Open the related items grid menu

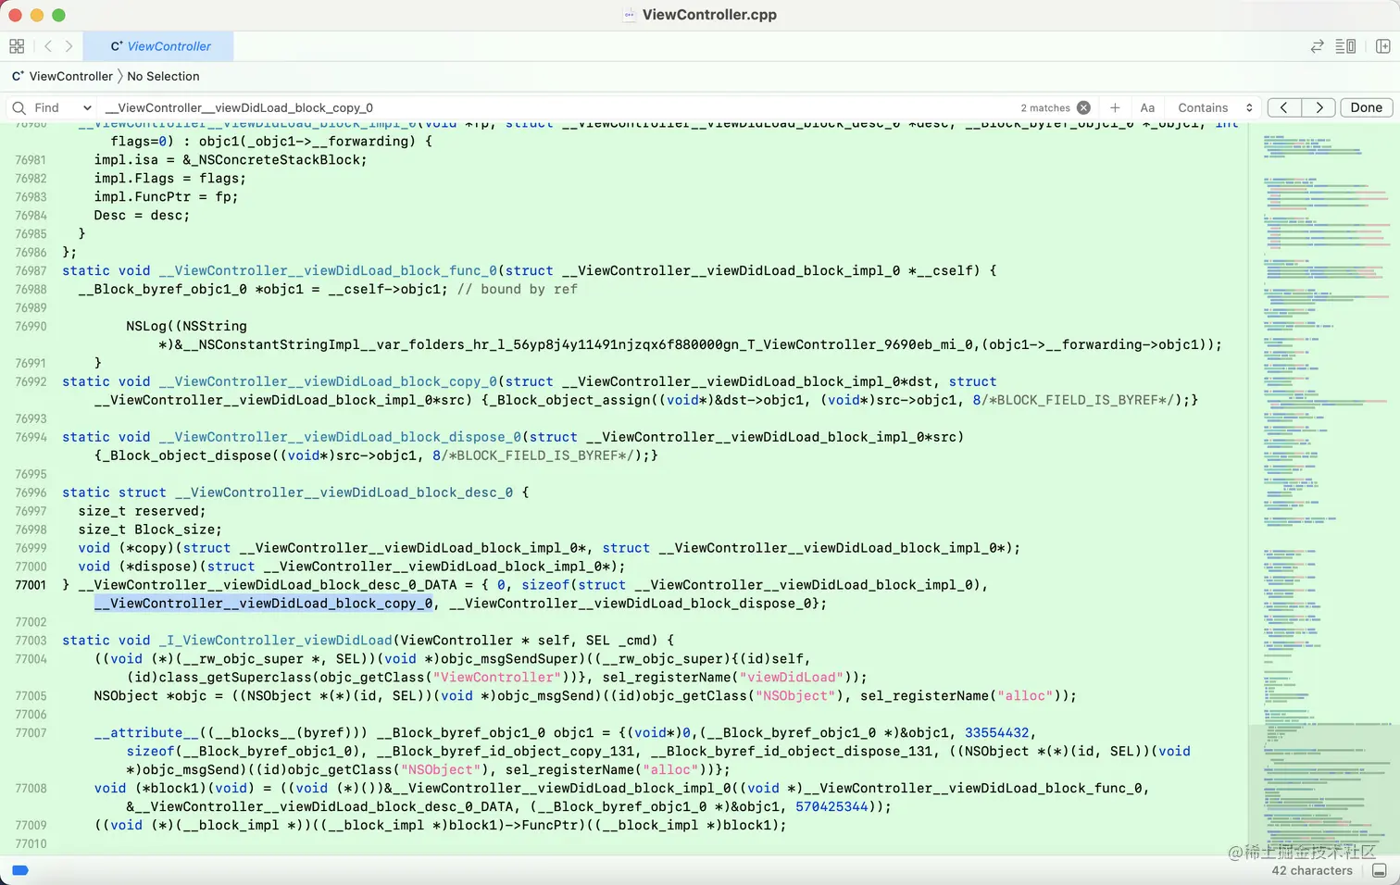pos(17,46)
